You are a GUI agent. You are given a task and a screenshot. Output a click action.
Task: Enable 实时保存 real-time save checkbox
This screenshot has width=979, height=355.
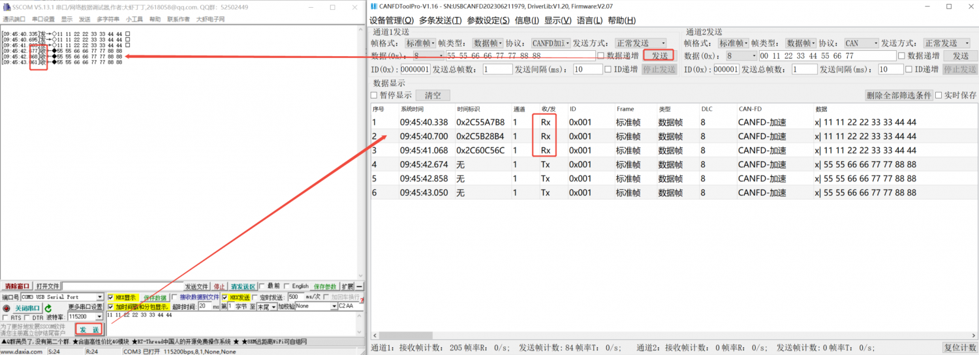(939, 95)
